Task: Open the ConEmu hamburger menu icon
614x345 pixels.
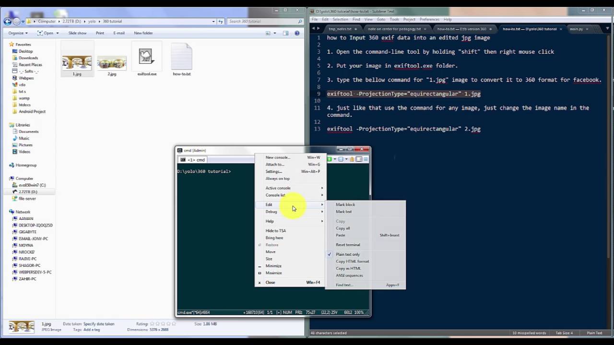Action: point(366,159)
